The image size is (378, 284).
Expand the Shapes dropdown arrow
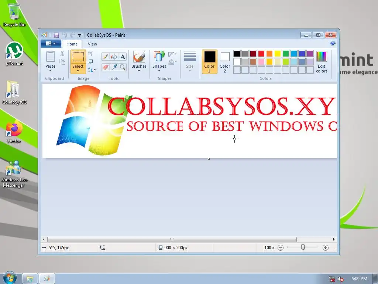pyautogui.click(x=159, y=71)
